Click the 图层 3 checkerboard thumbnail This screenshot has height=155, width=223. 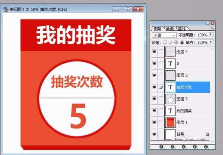(x=170, y=75)
